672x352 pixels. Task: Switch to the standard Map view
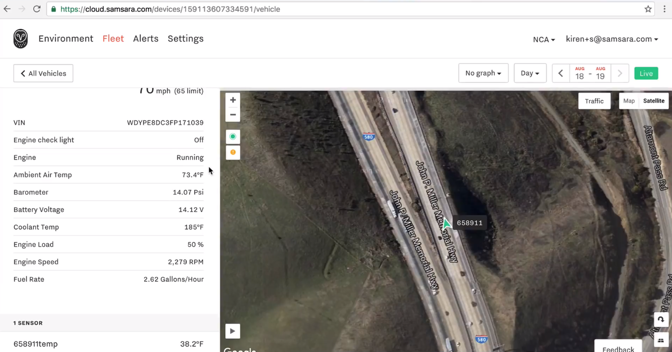tap(629, 101)
